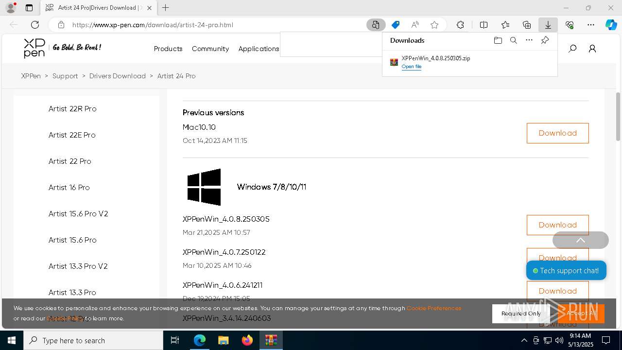Viewport: 622px width, 350px height.
Task: Open the downloads folder icon in Downloads panel
Action: point(498,40)
